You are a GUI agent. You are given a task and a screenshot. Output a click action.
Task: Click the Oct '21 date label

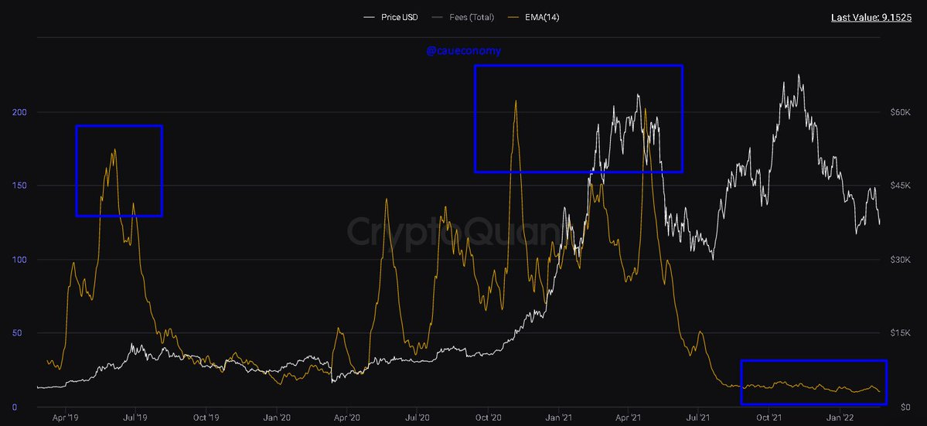[x=769, y=417]
